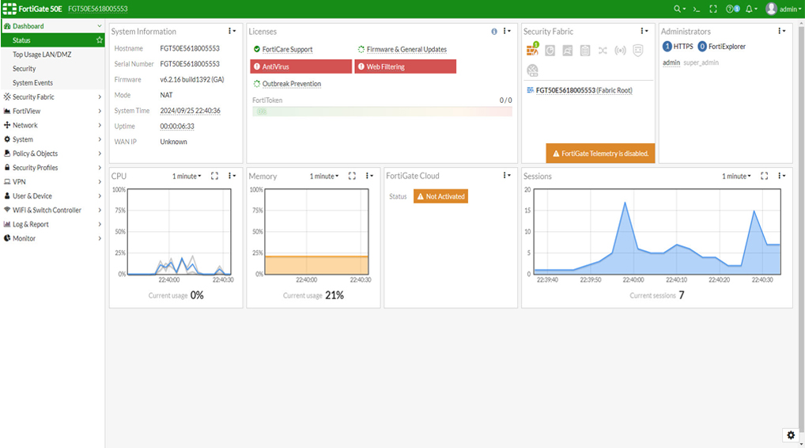Open Administrators widget options menu
The image size is (805, 448).
click(x=781, y=32)
